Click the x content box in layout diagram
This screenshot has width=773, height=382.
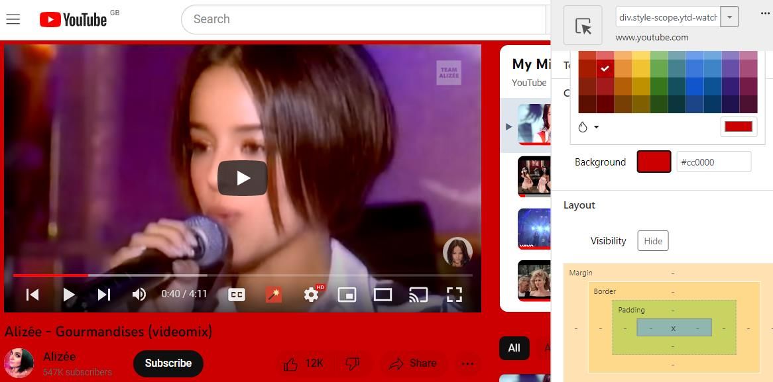(x=674, y=328)
